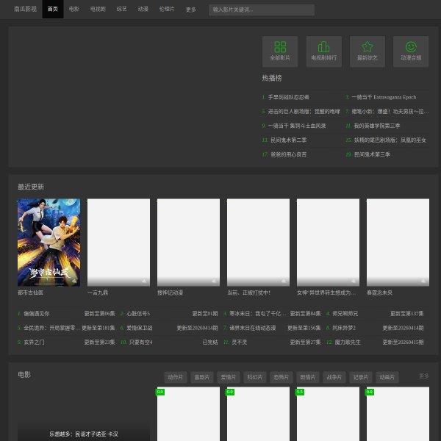Click the movie search input field
This screenshot has width=441, height=441.
(261, 10)
